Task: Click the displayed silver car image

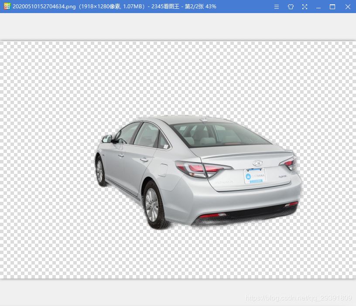Action: [198, 172]
